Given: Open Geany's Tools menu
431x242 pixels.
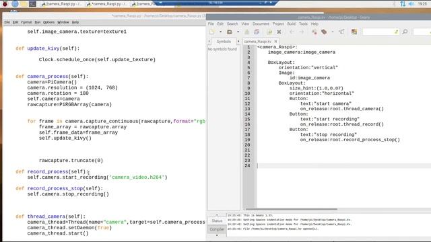Looking at the screenshot, I should point(303,24).
